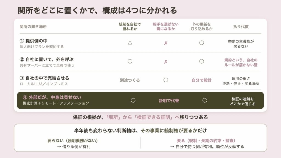
Task: Click the column header 統制を自社で握れるか
Action: [130, 27]
